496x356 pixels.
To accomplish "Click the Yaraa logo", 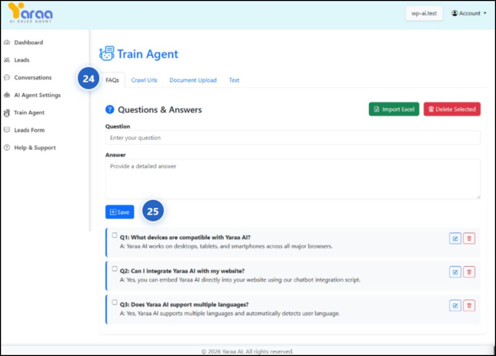I will [31, 13].
